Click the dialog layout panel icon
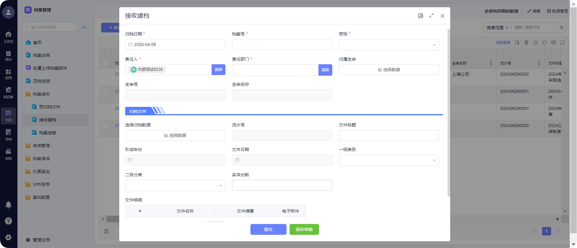 click(420, 16)
